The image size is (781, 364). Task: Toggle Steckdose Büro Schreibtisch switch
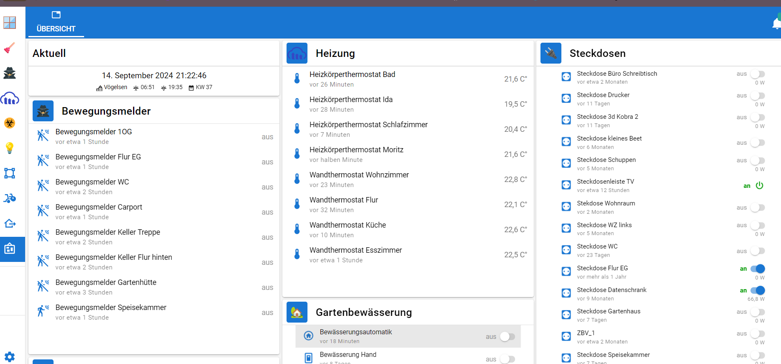pyautogui.click(x=758, y=74)
